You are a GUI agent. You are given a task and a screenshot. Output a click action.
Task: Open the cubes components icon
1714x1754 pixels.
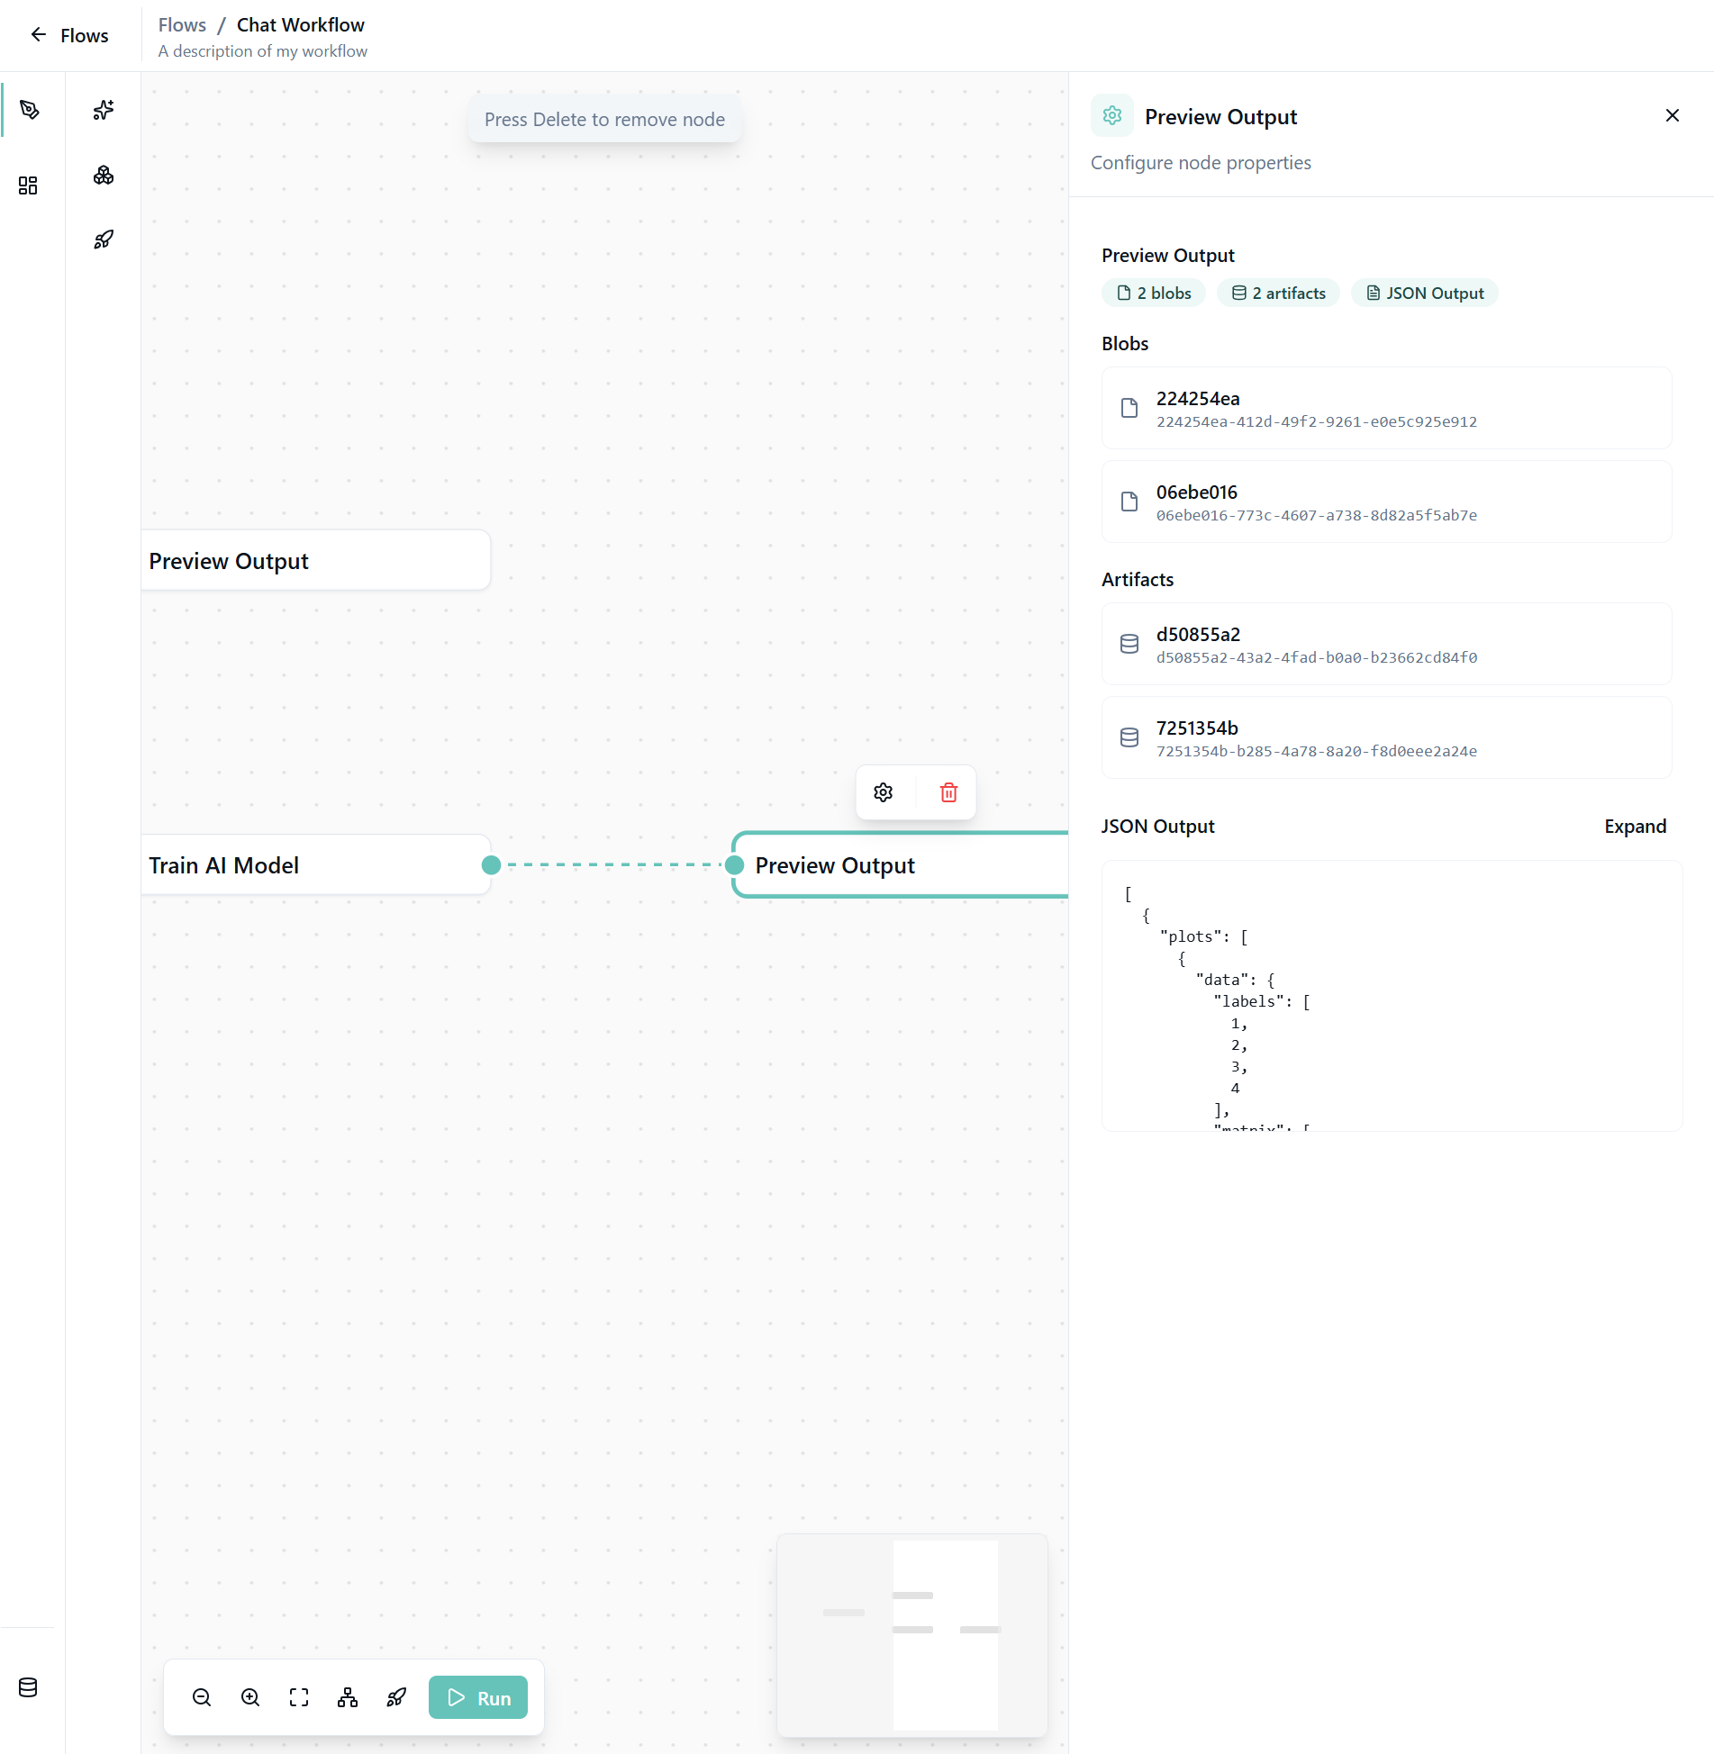click(x=104, y=175)
